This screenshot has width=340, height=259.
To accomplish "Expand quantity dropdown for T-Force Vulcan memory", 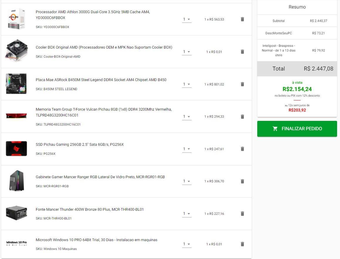I will (x=187, y=117).
